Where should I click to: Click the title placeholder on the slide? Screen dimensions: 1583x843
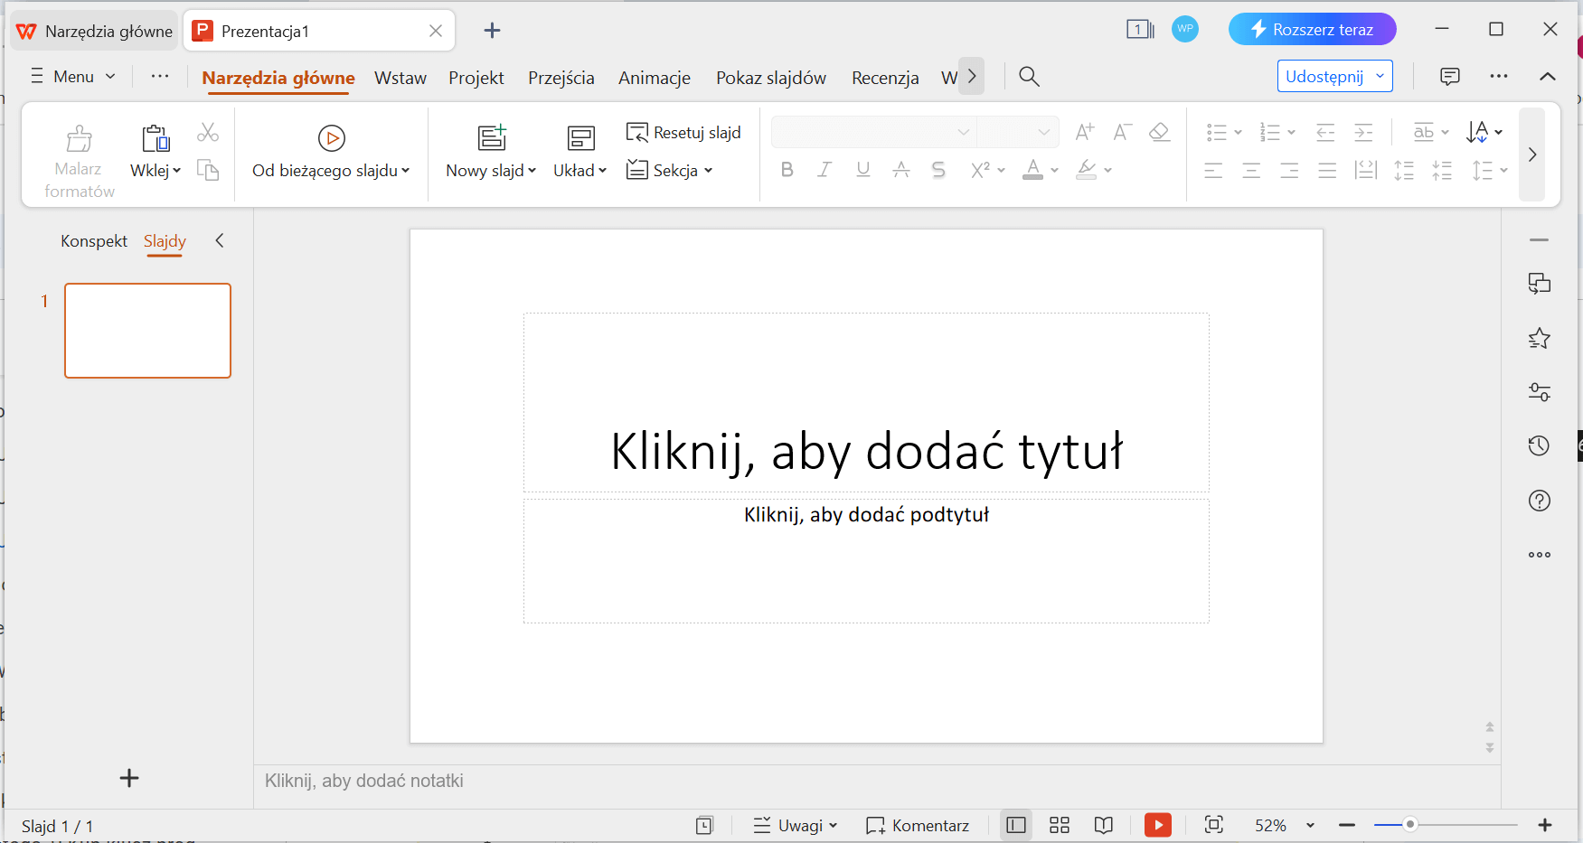[866, 403]
